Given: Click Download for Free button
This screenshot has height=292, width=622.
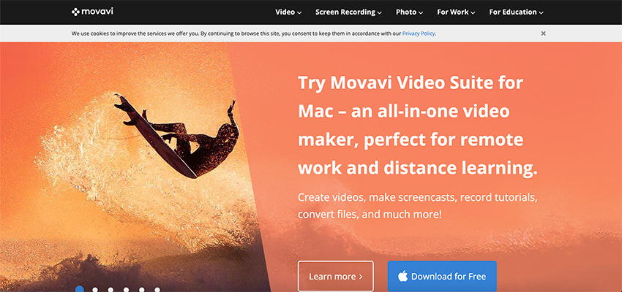Looking at the screenshot, I should [x=442, y=276].
